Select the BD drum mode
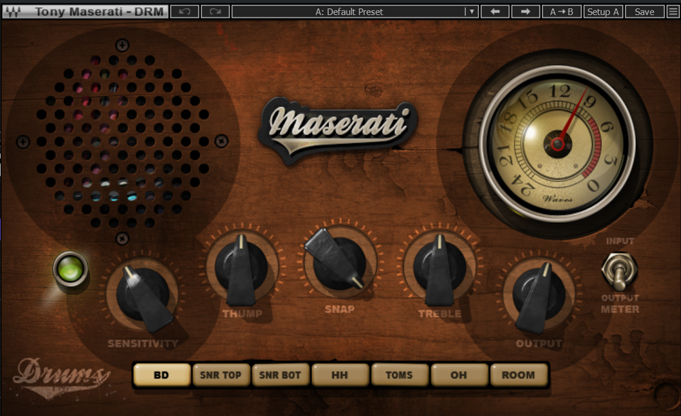 (161, 375)
